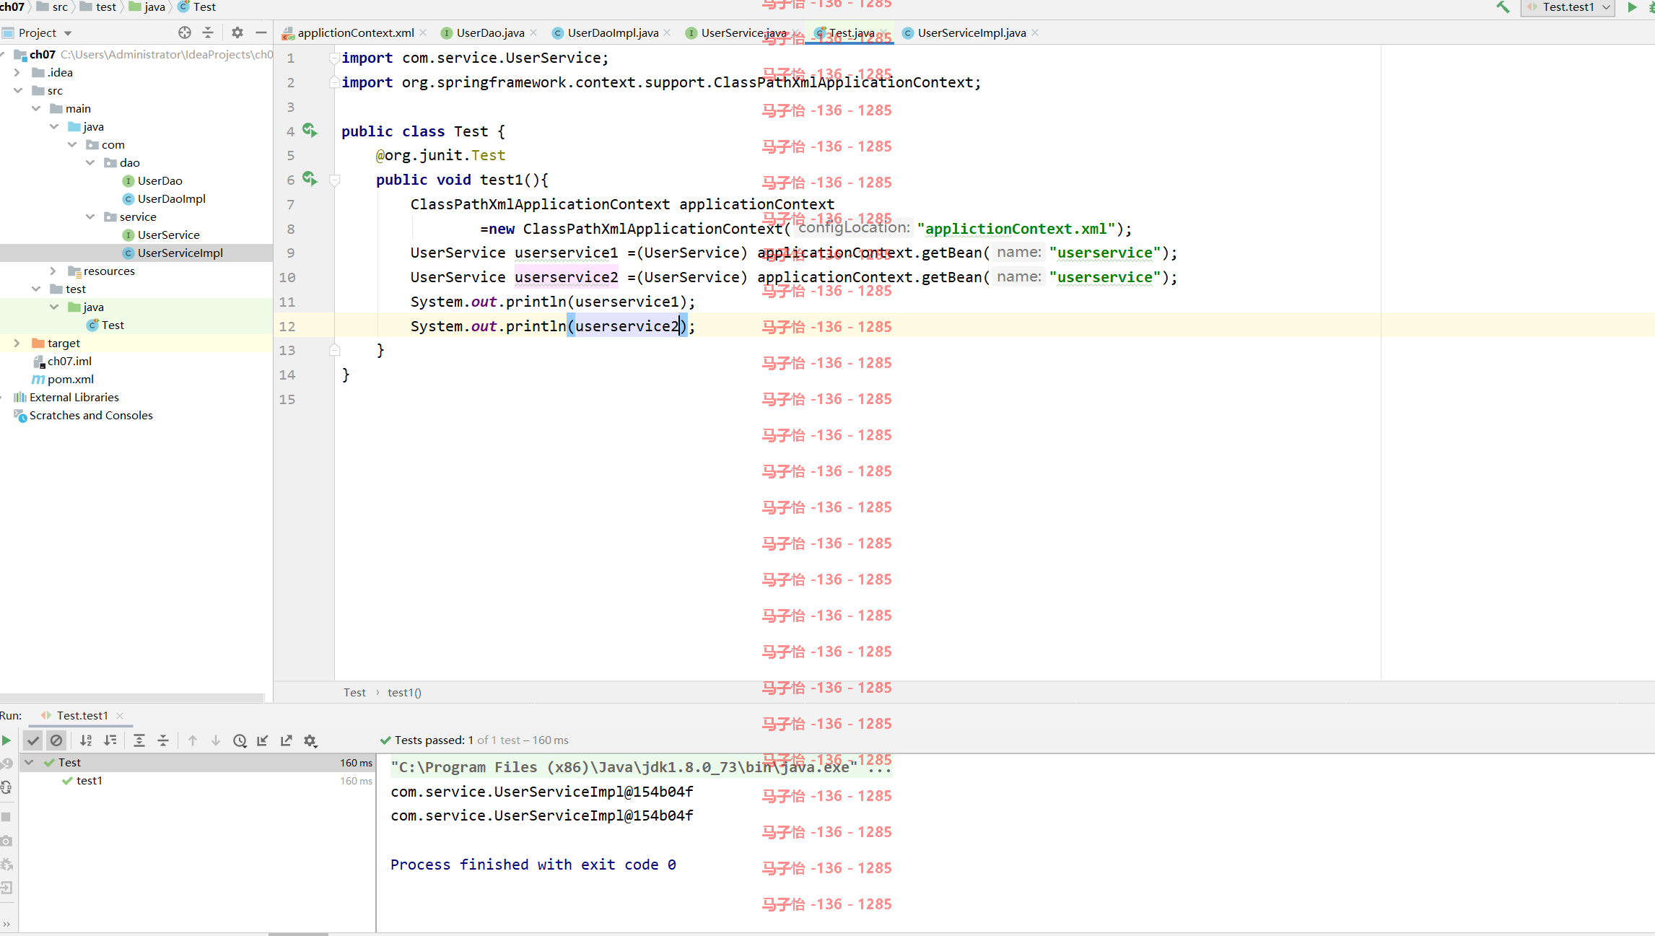Image resolution: width=1655 pixels, height=936 pixels.
Task: Open test runner settings gear
Action: click(310, 740)
